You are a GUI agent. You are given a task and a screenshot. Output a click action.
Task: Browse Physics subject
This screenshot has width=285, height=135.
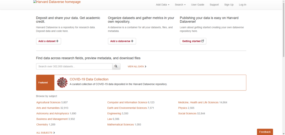[x=183, y=108]
